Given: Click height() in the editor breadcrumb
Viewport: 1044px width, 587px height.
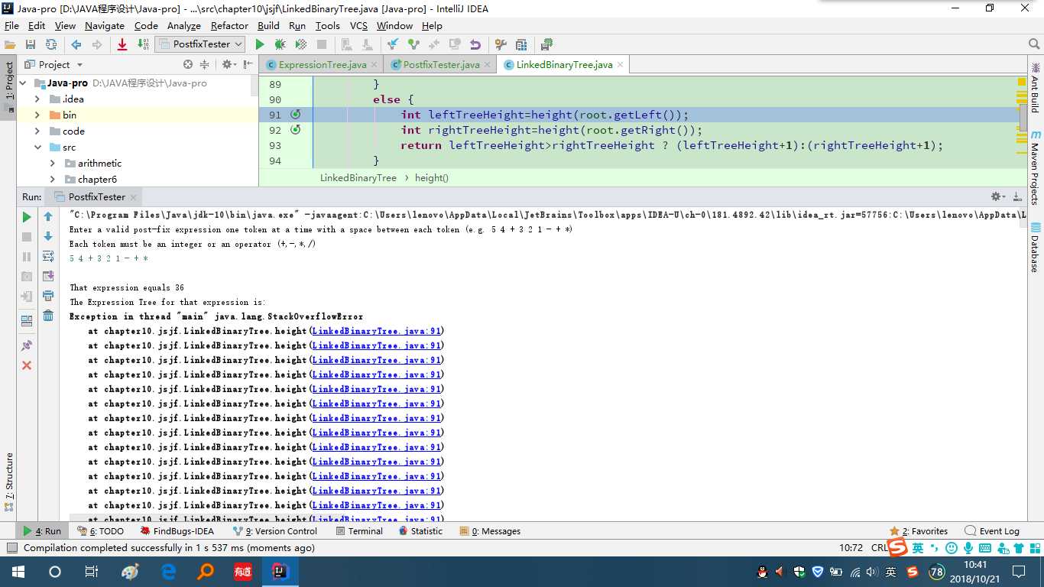Looking at the screenshot, I should coord(431,178).
